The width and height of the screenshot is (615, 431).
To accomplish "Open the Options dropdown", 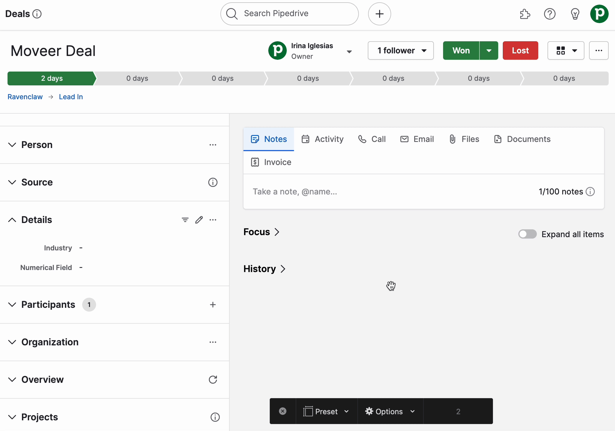I will click(x=390, y=411).
